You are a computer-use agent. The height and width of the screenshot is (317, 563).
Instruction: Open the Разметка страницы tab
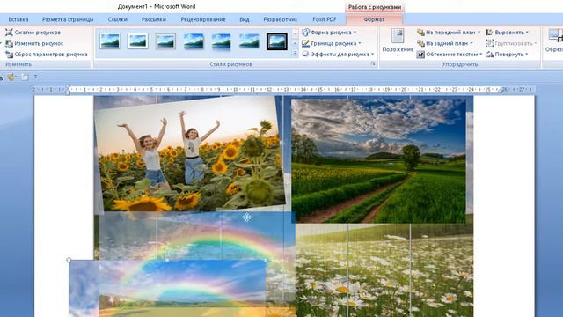tap(68, 19)
